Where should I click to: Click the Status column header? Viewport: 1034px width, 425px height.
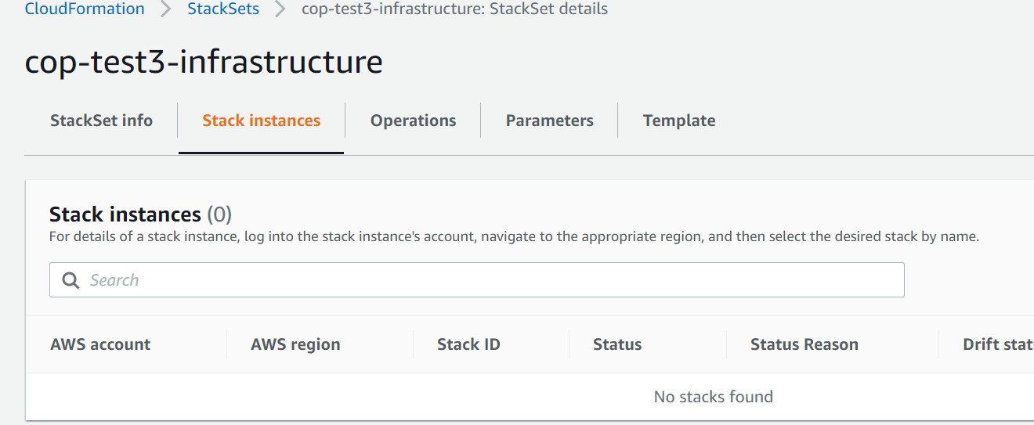point(617,344)
